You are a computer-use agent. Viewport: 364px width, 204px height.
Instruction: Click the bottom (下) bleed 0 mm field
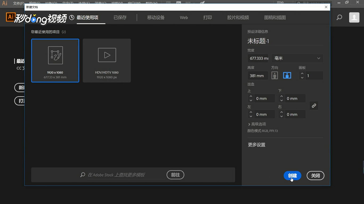pyautogui.click(x=295, y=98)
